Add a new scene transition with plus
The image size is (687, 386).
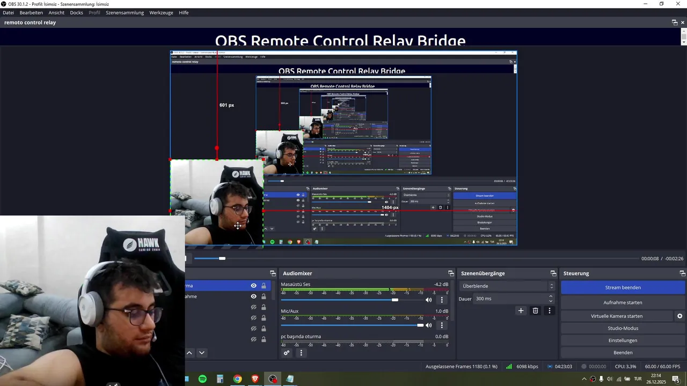[521, 310]
